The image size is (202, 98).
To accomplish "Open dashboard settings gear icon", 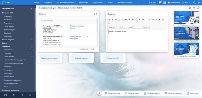I will coord(190,8).
